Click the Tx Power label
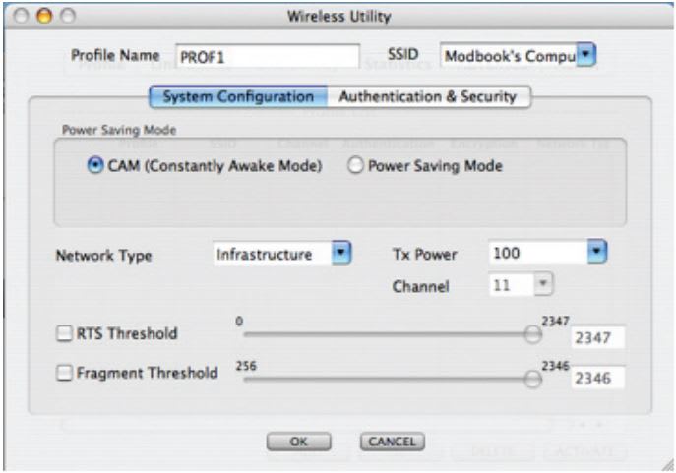This screenshot has width=676, height=473. click(x=425, y=254)
